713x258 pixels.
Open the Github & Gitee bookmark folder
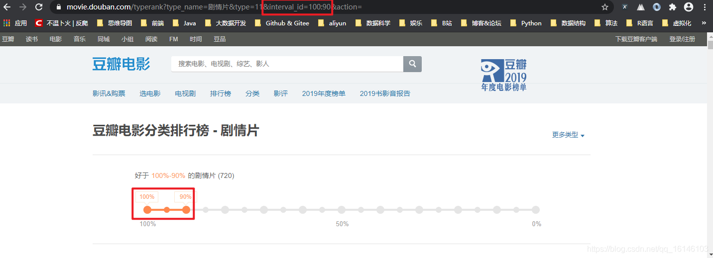click(282, 23)
